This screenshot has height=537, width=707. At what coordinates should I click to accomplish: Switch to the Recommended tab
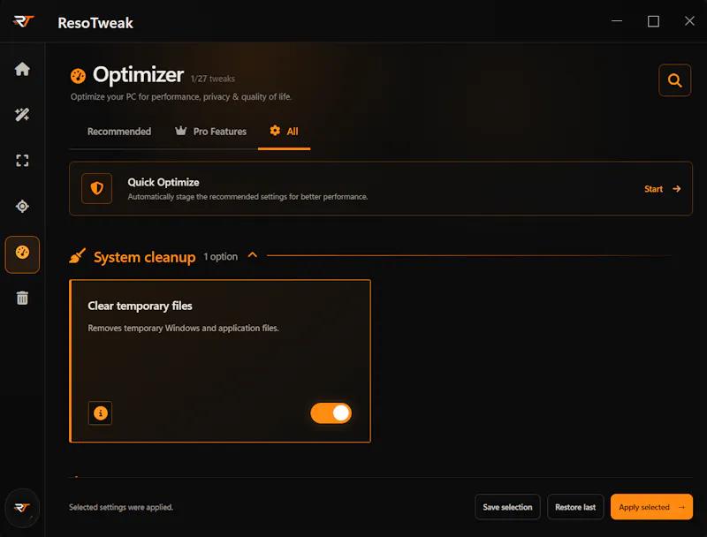119,132
